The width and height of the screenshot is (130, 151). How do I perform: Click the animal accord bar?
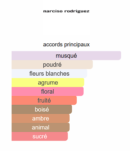[40, 127]
